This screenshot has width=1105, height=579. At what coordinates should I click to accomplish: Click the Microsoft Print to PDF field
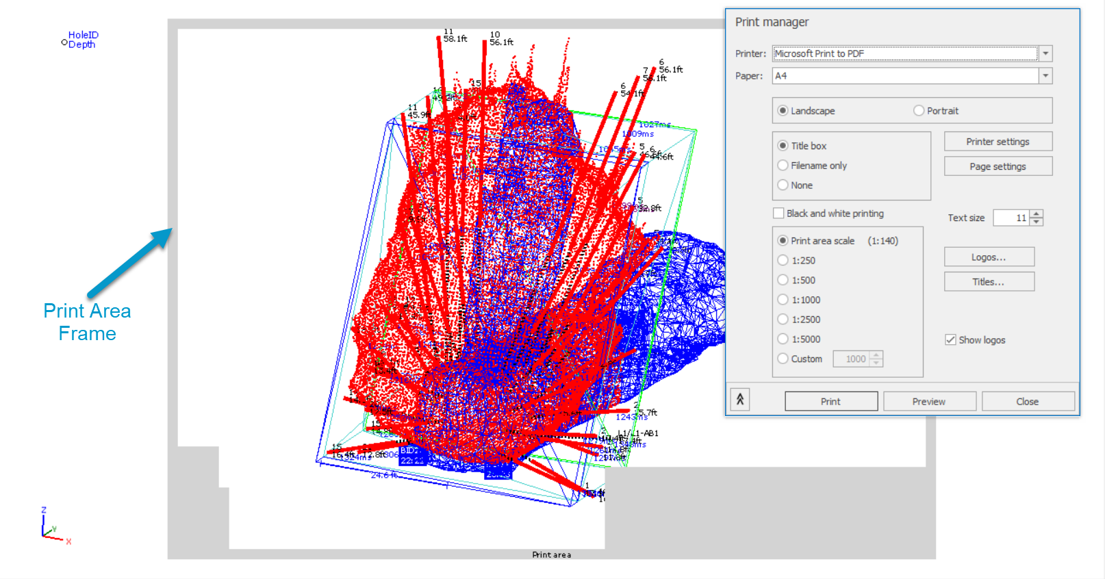pos(906,53)
